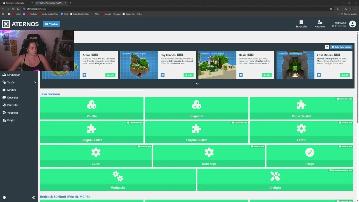Screen dimensions: 359x202
Task: Select Fabric server software
Action: (x=301, y=132)
